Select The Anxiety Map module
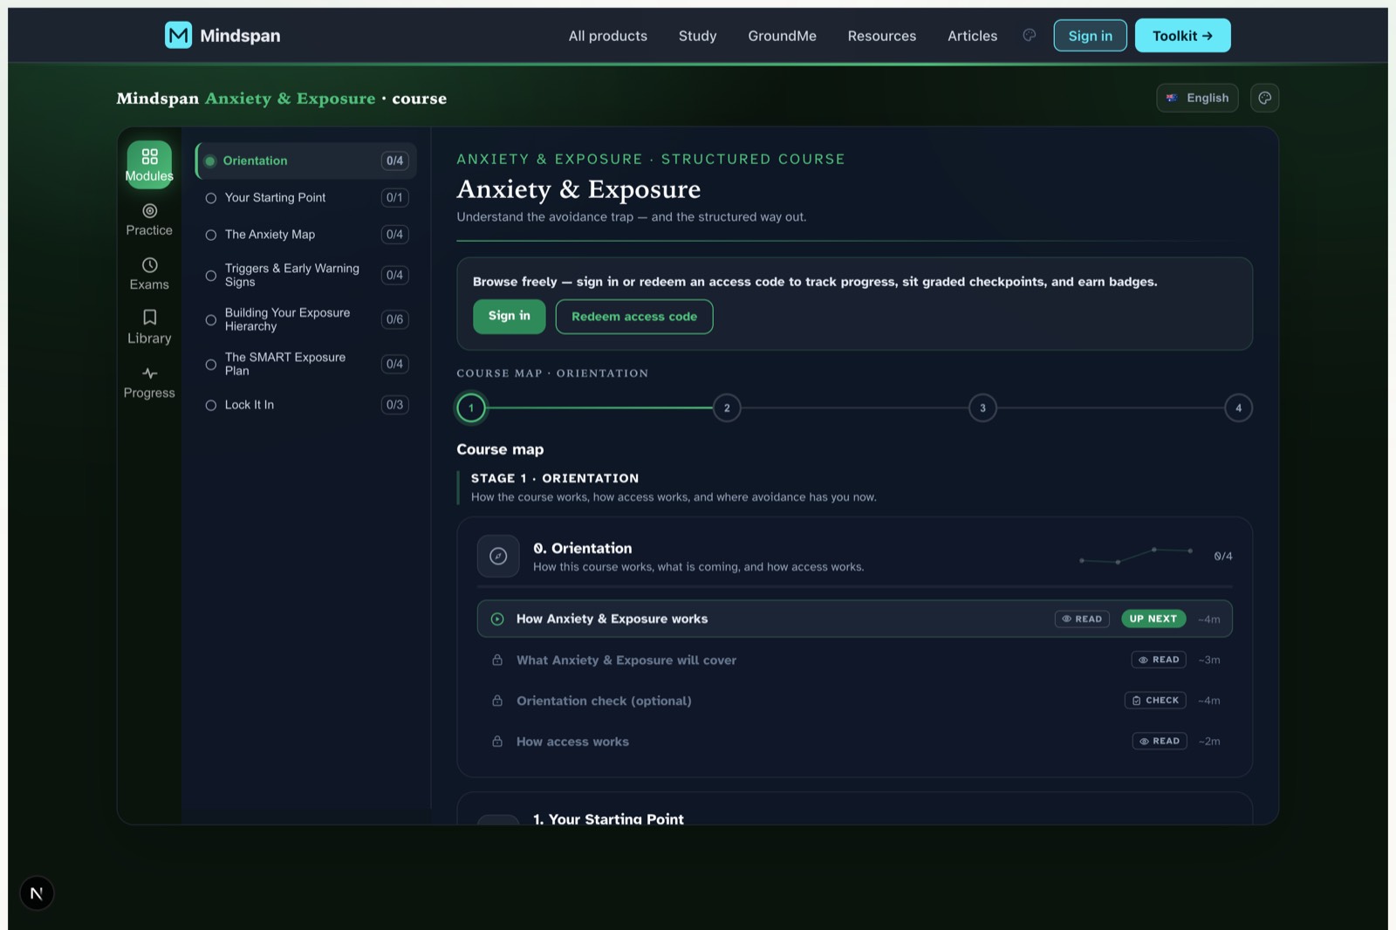This screenshot has height=930, width=1396. click(x=305, y=235)
